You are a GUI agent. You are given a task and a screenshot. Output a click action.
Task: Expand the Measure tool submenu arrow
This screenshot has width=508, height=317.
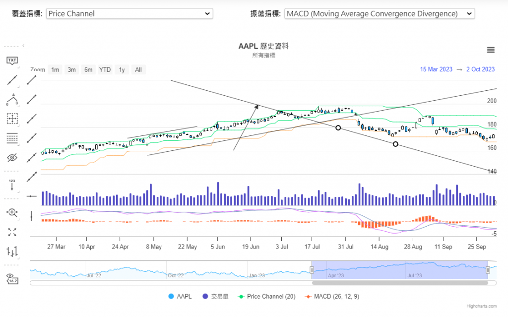pyautogui.click(x=19, y=126)
